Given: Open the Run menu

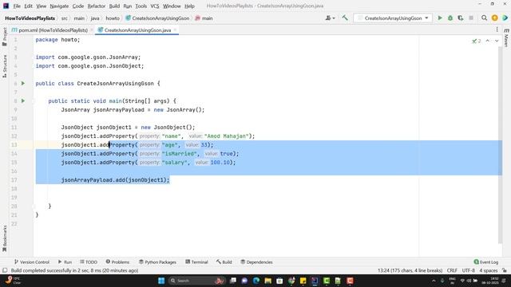Looking at the screenshot, I should pos(128,6).
